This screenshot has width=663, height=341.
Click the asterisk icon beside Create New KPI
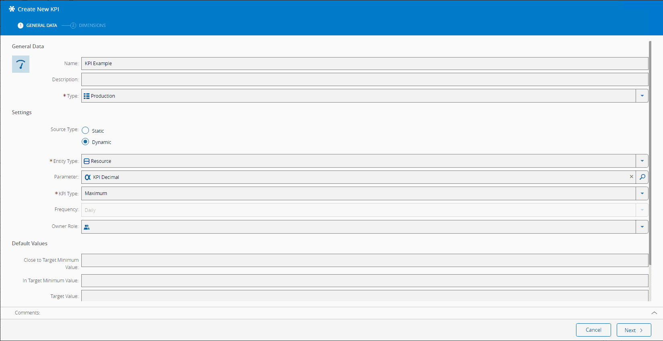pos(12,9)
